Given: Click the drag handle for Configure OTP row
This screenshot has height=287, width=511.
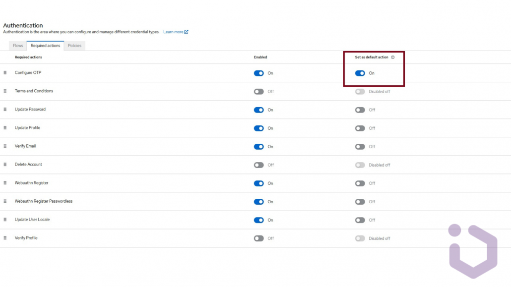Looking at the screenshot, I should click(x=5, y=73).
